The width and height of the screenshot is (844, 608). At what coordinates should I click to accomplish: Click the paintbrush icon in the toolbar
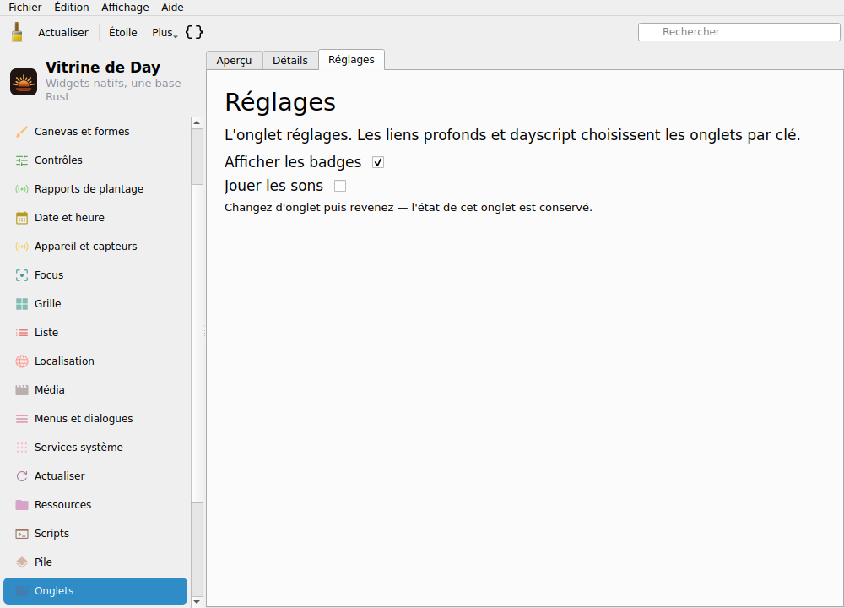[x=17, y=32]
